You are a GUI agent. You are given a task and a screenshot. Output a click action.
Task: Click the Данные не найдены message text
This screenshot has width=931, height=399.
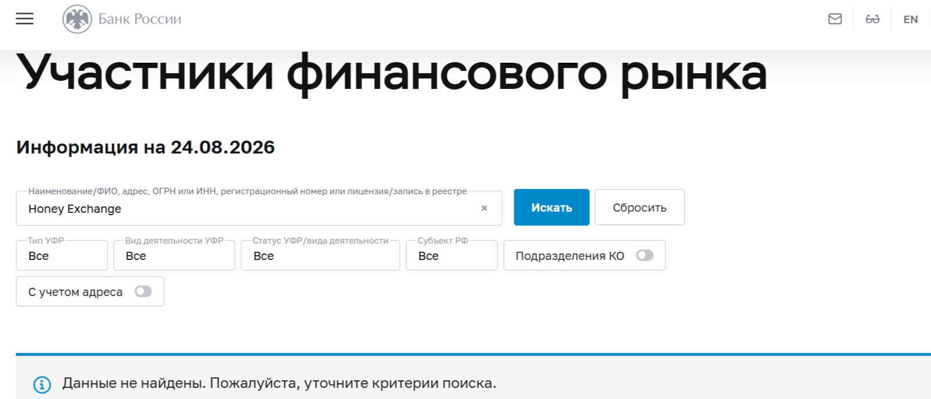pyautogui.click(x=279, y=383)
